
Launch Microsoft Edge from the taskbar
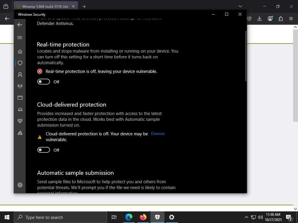pos(129,217)
